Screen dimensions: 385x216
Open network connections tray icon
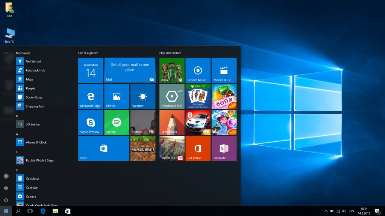pyautogui.click(x=338, y=211)
